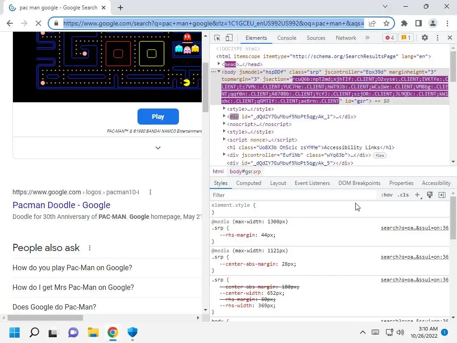Go back with browser back arrow
457x343 pixels.
click(10, 23)
